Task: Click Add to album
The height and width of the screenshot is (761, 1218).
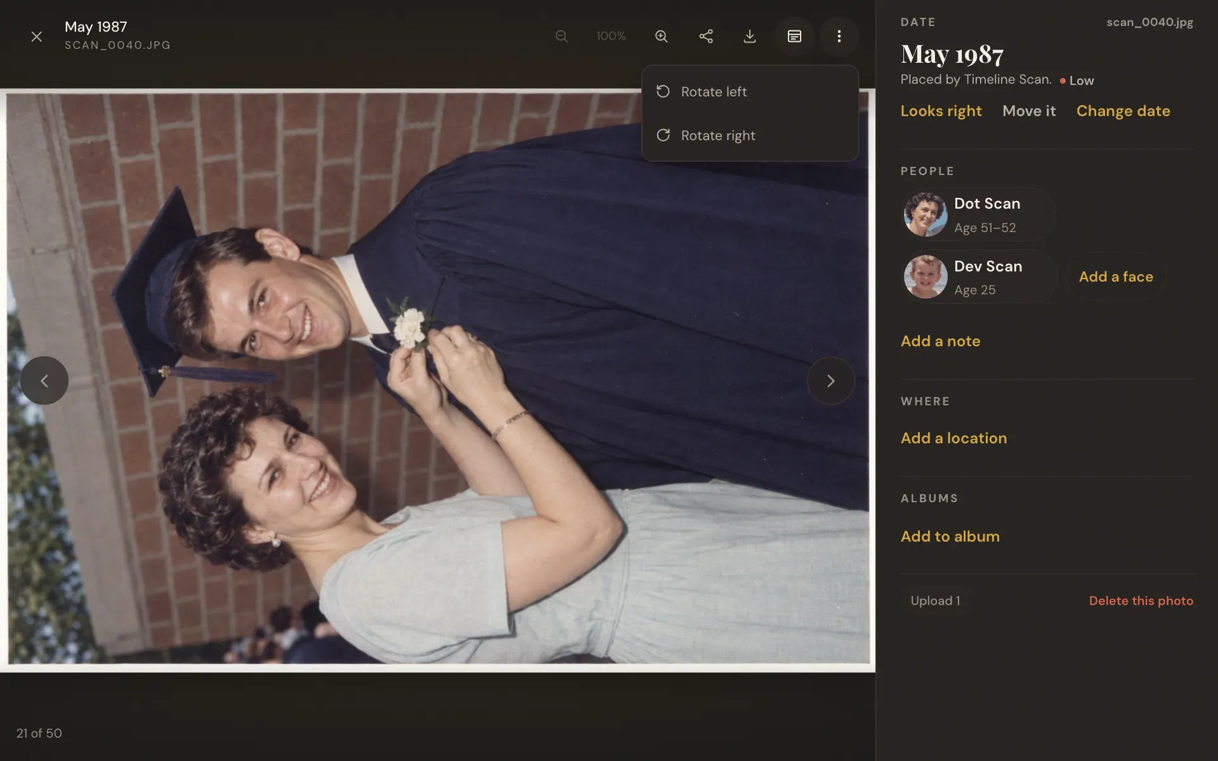Action: (950, 537)
